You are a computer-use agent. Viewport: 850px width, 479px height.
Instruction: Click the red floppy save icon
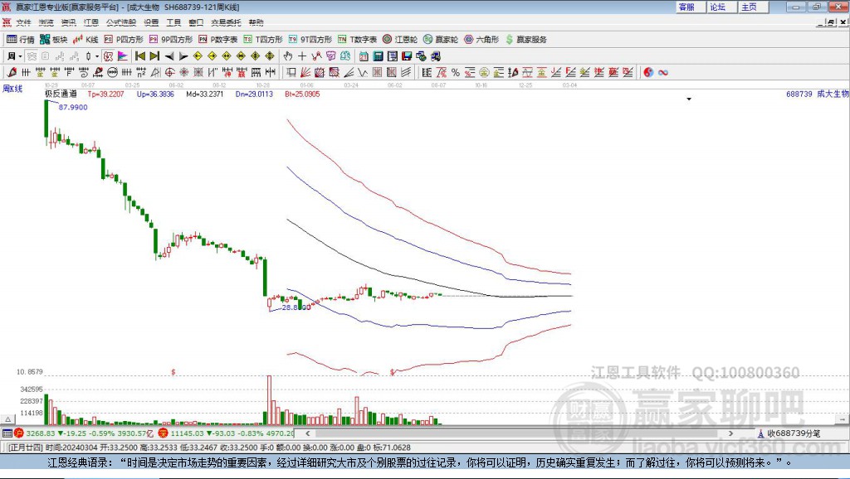407,56
